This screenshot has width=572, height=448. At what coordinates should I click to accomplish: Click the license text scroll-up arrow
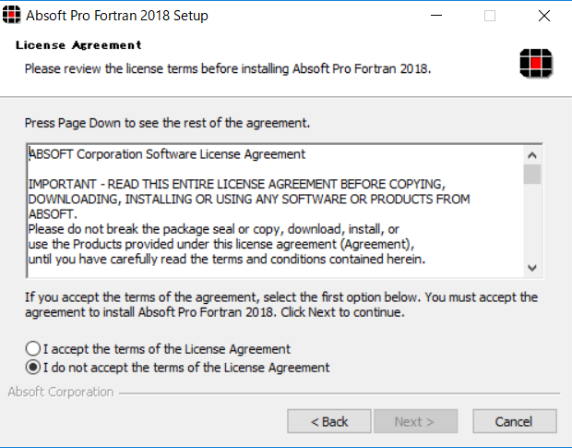(x=532, y=155)
